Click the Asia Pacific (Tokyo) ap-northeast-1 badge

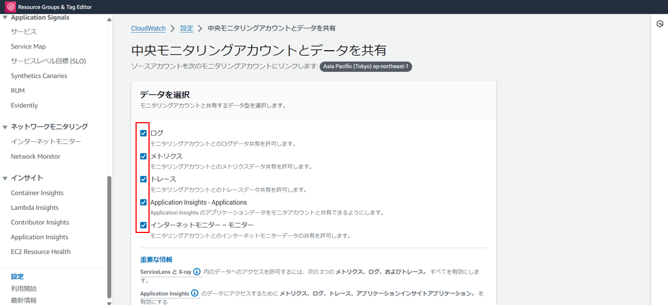click(367, 67)
